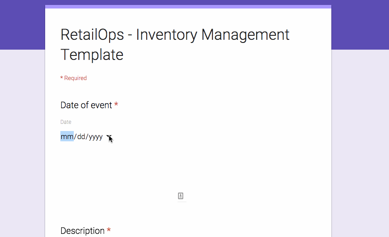The image size is (389, 237).
Task: Select the mm month field
Action: click(x=67, y=136)
